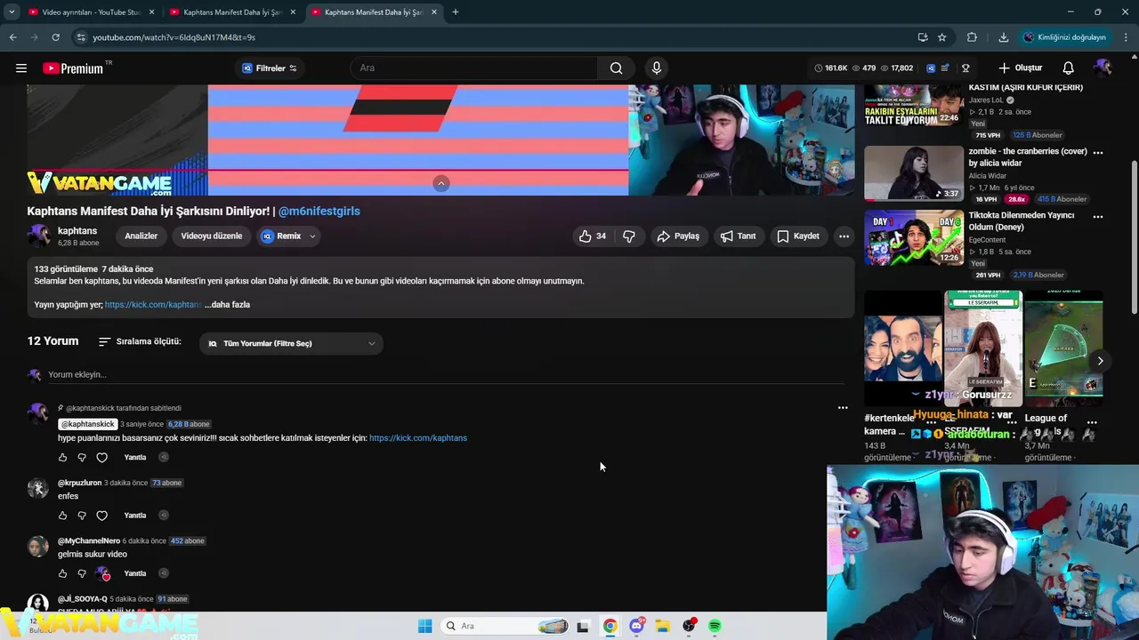The width and height of the screenshot is (1139, 640).
Task: Switch to second Kaphtans Manifest browser tab
Action: pos(231,12)
